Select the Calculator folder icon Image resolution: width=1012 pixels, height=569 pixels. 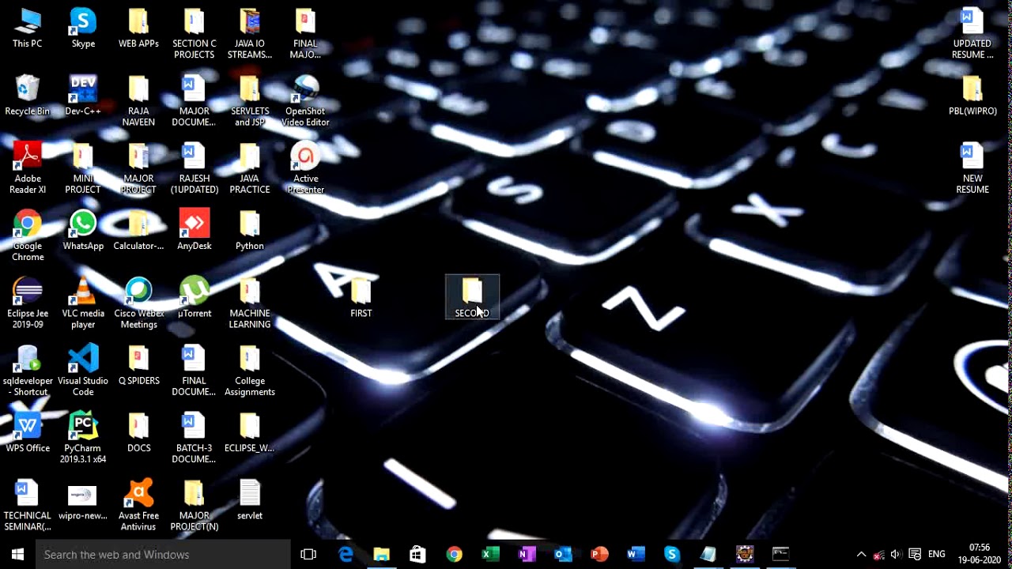pos(138,231)
